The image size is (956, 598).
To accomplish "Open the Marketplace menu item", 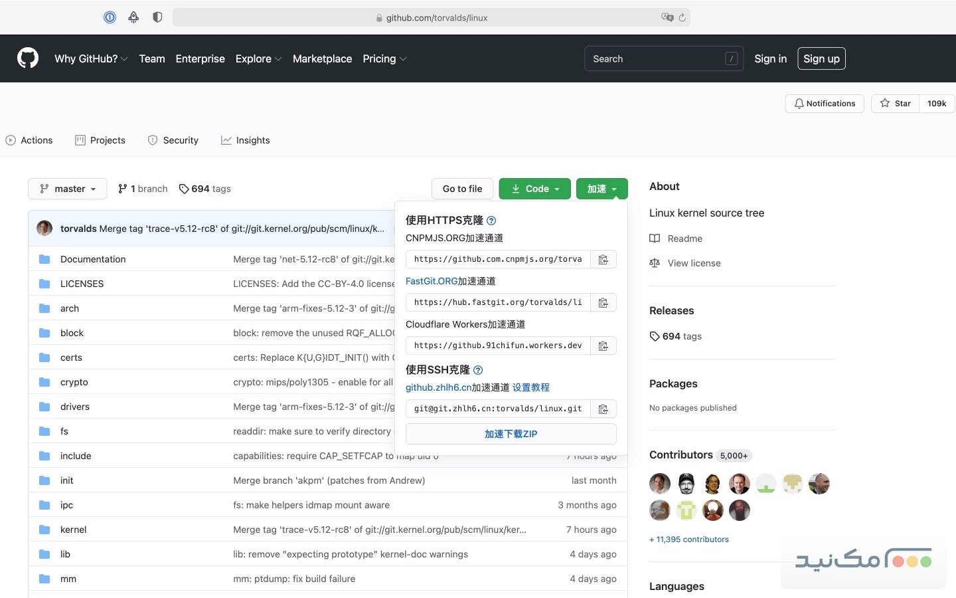I will (323, 58).
